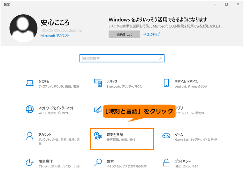This screenshot has height=173, width=244.
Task: Open the プライバシー settings label
Action: pyautogui.click(x=183, y=162)
